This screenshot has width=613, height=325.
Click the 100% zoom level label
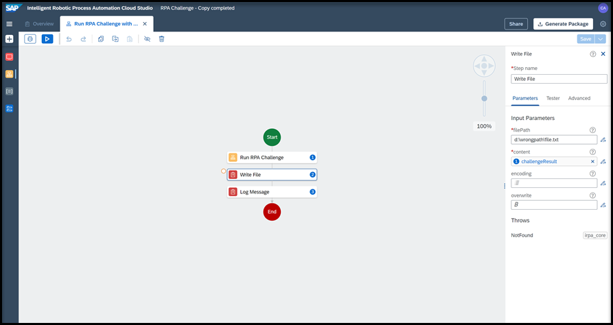[x=484, y=126]
